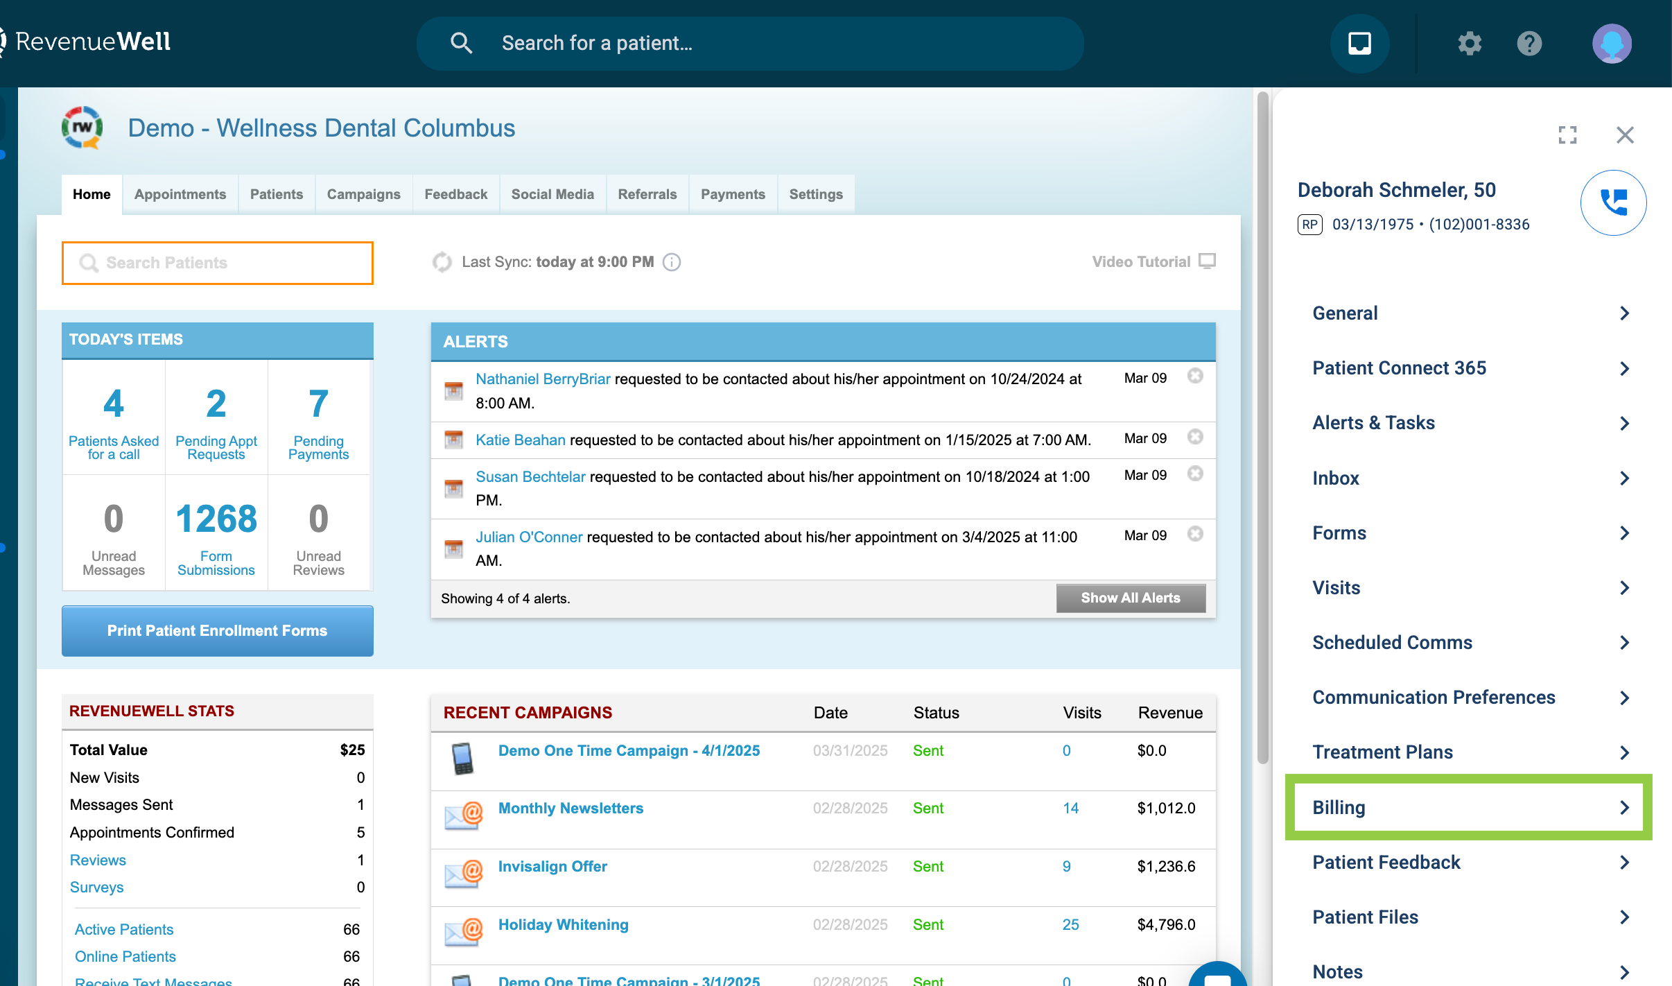Open Nathaniel BerryBriar patient link
The image size is (1672, 986).
tap(543, 379)
